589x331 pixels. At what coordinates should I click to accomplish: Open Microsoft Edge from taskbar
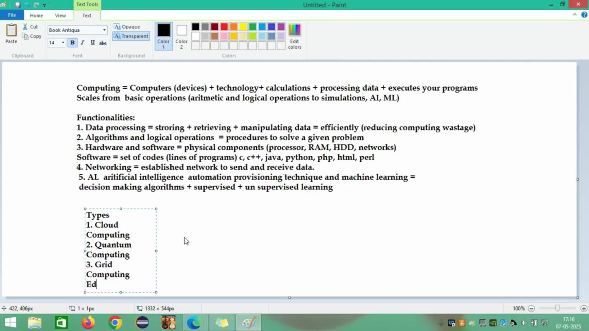tap(194, 323)
